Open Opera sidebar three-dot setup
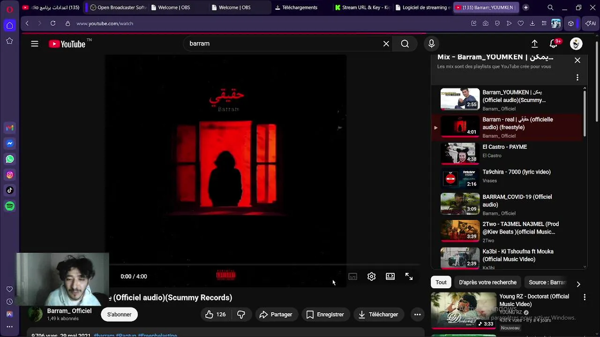This screenshot has width=600, height=337. click(9, 327)
